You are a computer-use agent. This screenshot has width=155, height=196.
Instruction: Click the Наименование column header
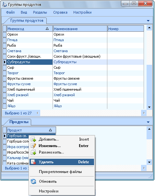(80, 29)
